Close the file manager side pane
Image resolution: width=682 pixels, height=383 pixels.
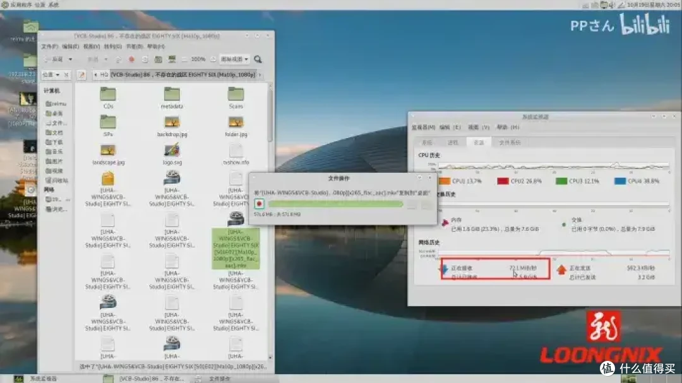66,75
